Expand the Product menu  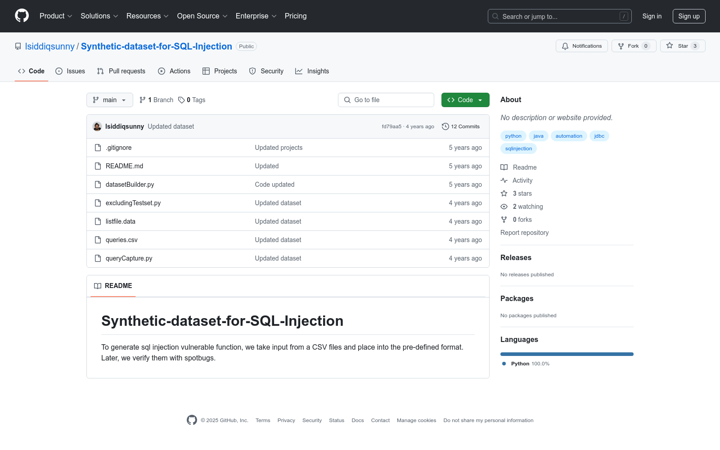[x=56, y=16]
